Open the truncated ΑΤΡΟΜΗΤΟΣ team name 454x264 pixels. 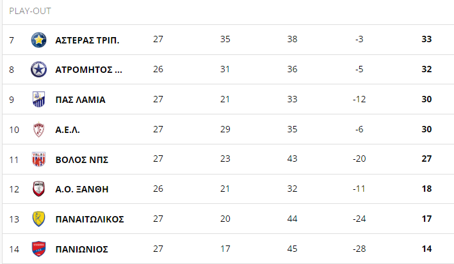click(x=88, y=70)
